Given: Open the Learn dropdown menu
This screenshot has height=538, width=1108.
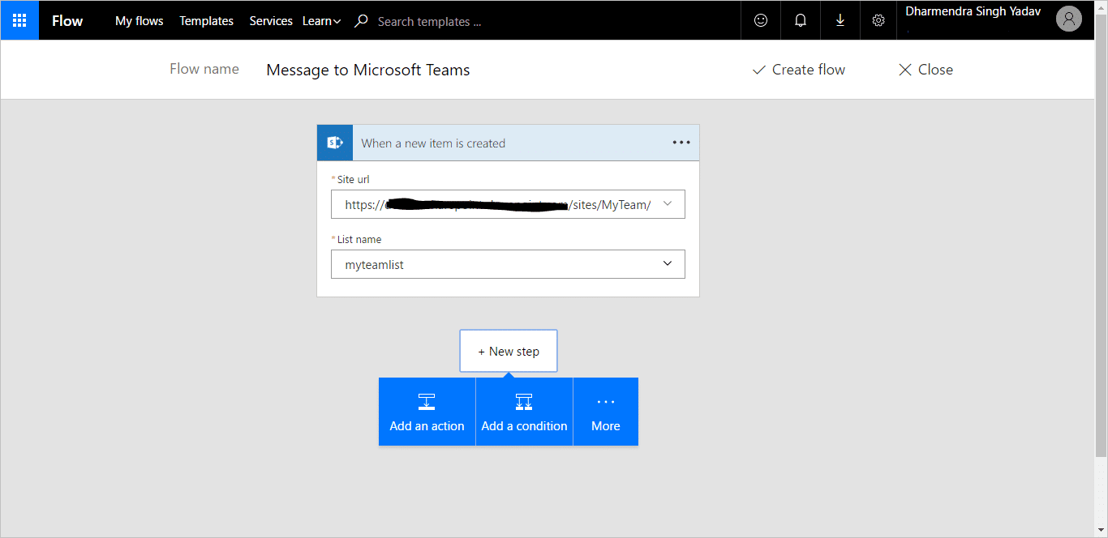Looking at the screenshot, I should (321, 21).
